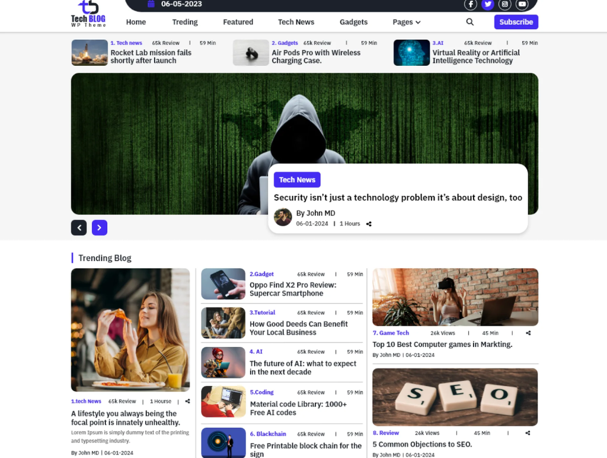
Task: Open the Tech News menu item
Action: click(x=296, y=22)
